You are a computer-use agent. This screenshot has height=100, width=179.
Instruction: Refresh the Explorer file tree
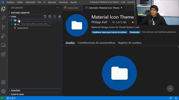55,17
